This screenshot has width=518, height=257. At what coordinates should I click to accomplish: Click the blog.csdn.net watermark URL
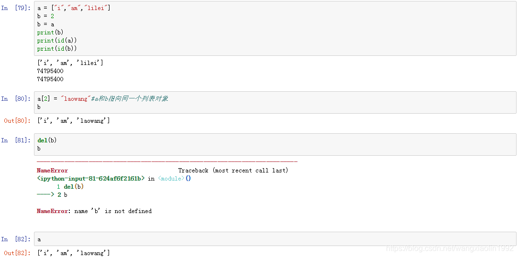(x=450, y=248)
